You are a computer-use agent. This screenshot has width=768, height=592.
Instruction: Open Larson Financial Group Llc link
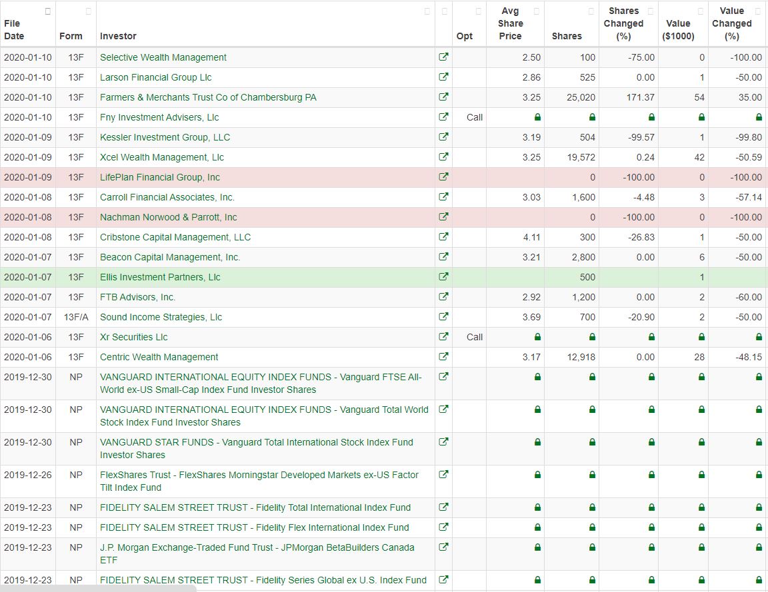tap(156, 77)
